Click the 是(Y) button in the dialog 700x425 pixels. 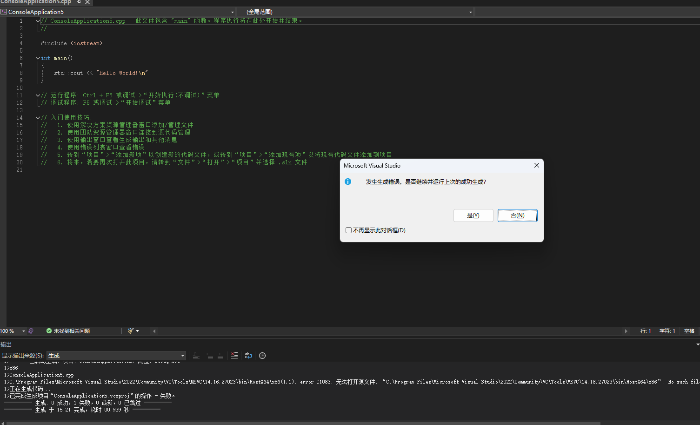473,216
